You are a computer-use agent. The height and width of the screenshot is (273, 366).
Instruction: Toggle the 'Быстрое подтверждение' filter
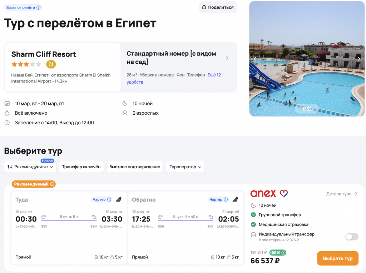(x=135, y=167)
